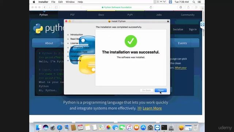This screenshot has width=234, height=132.
Task: Open Trash in the Dock
Action: [x=195, y=128]
